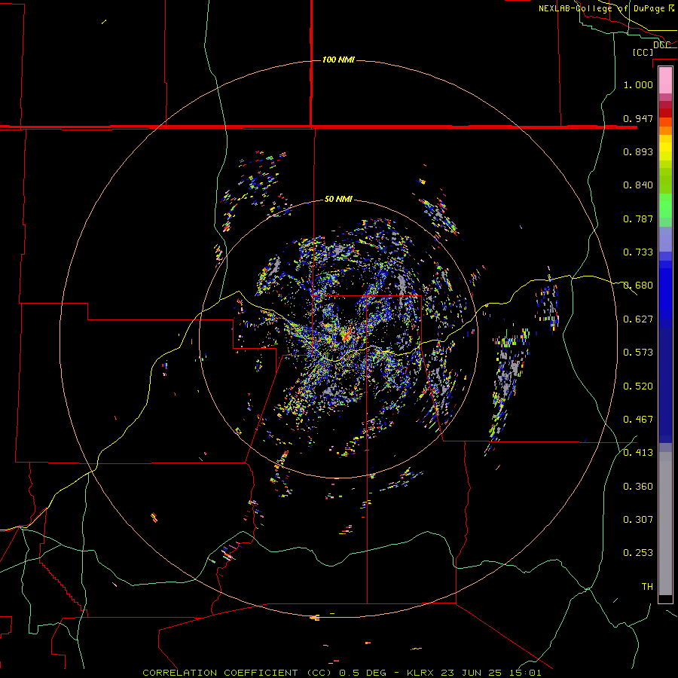Click the 100 NMI range ring label
This screenshot has height=678, width=678.
point(338,60)
